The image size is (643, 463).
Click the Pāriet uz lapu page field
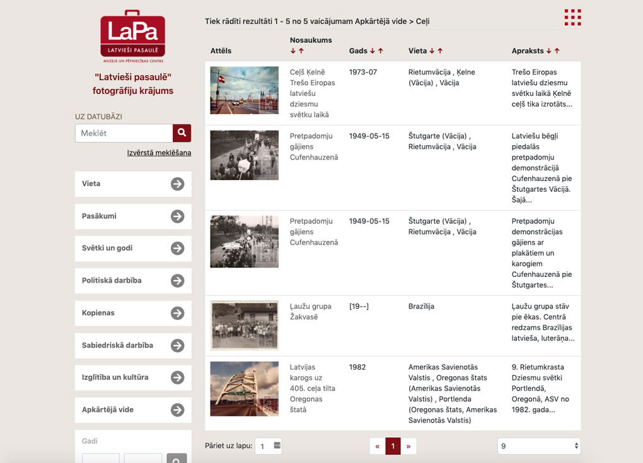coord(269,446)
